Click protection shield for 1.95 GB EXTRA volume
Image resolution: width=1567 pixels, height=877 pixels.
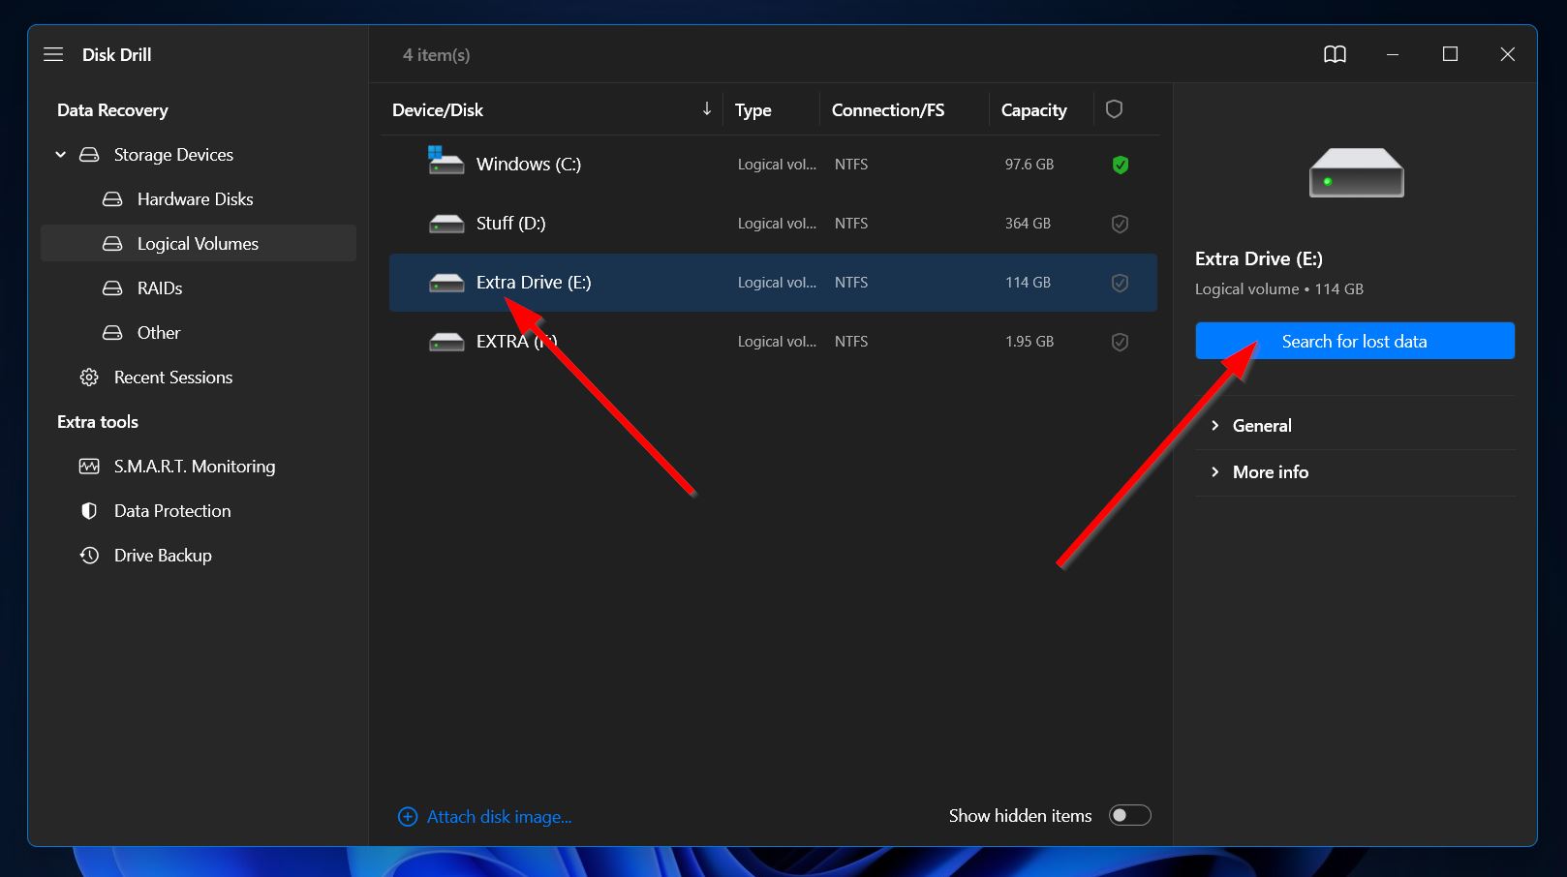(x=1120, y=342)
